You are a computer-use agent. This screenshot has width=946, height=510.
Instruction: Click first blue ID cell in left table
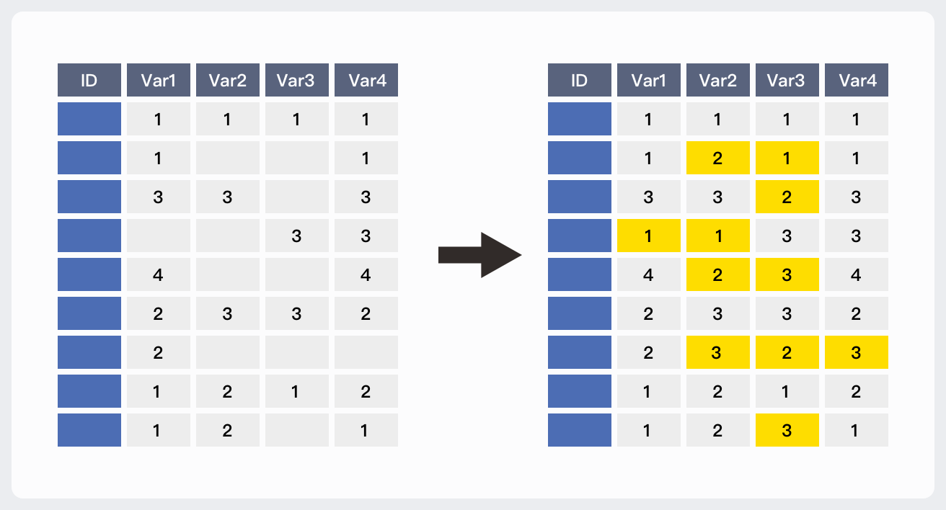(89, 119)
